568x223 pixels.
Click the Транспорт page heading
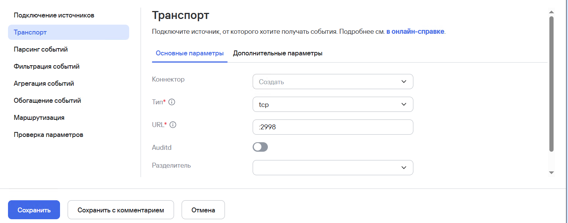coord(180,16)
